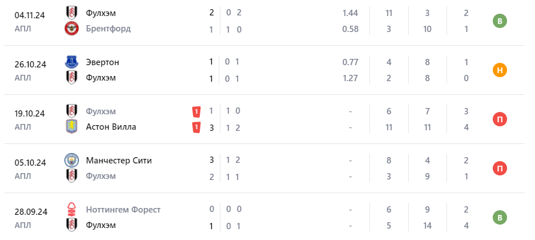
Task: Click orange draw badge for Everton match
Action: coord(500,70)
